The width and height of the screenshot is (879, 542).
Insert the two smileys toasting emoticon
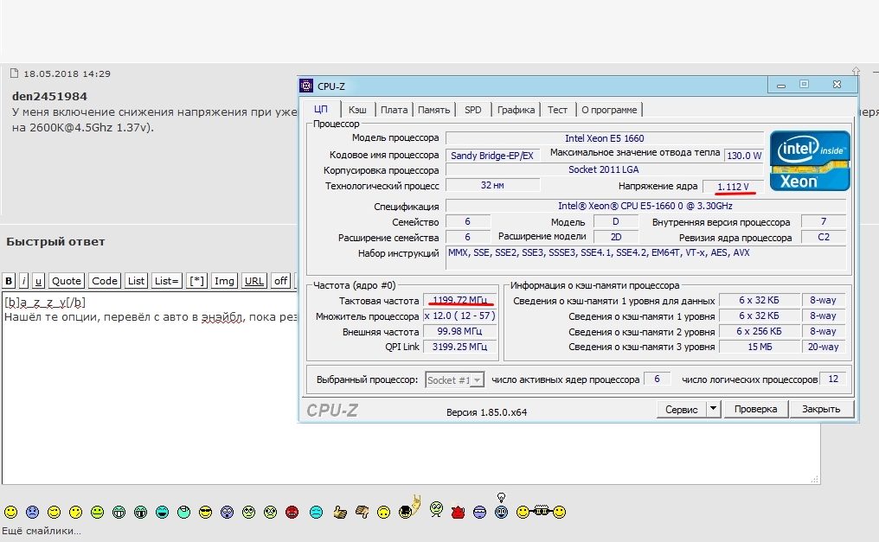541,511
